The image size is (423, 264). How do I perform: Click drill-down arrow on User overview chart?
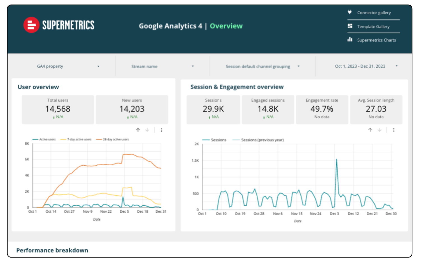147,130
